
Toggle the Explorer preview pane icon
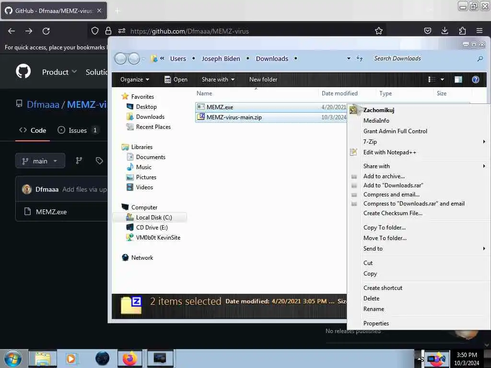tap(458, 80)
